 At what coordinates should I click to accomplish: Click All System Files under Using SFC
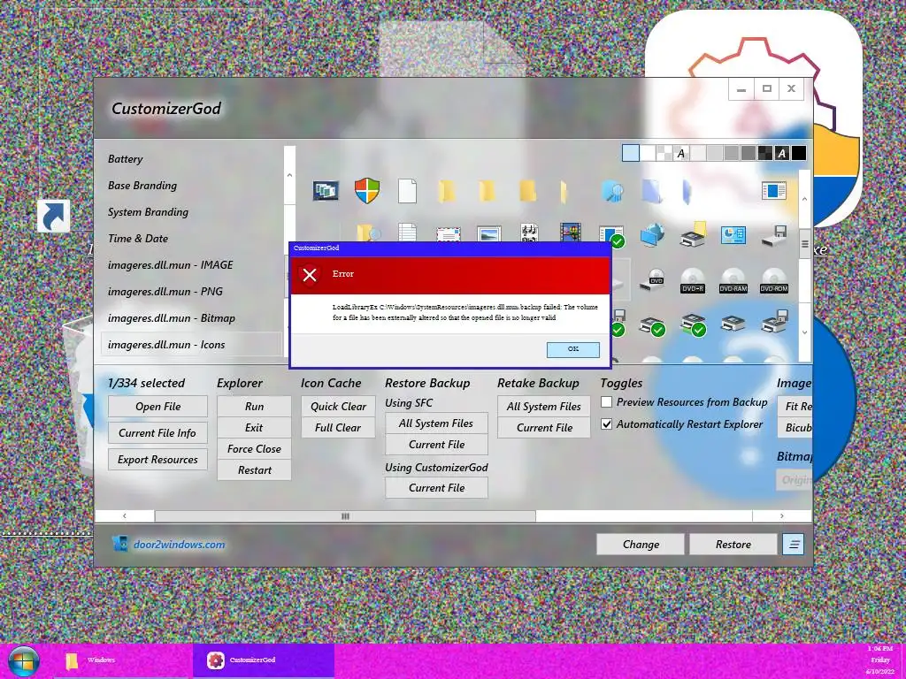tap(436, 423)
